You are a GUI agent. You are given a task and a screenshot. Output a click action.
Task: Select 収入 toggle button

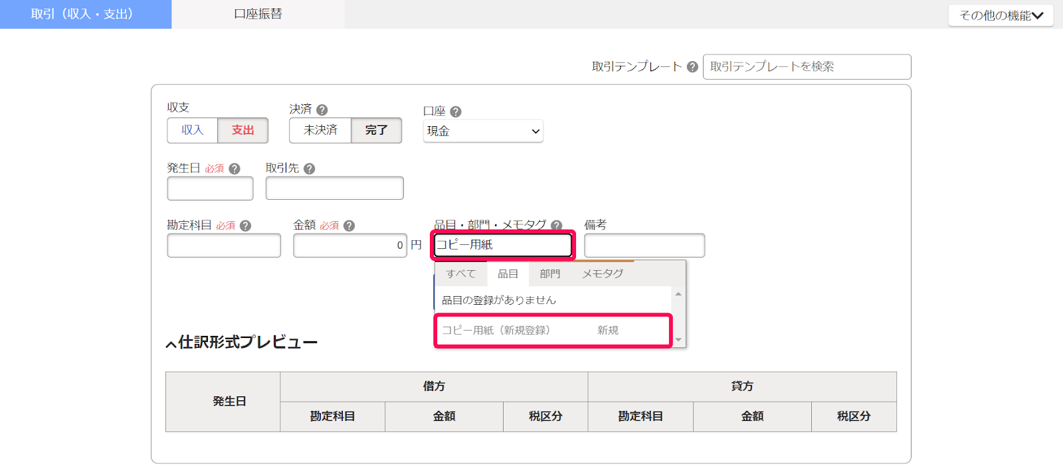(x=193, y=130)
